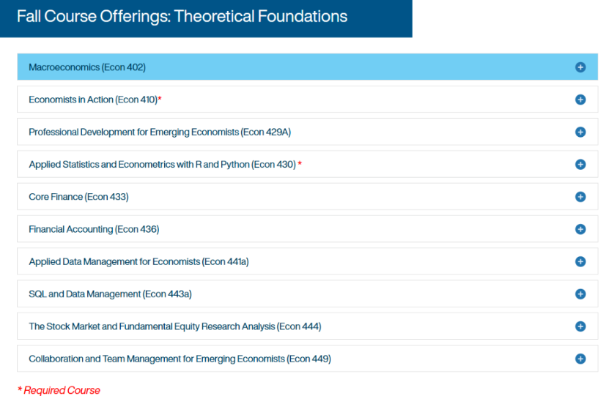Click the plus icon next to Core Finance
The height and width of the screenshot is (396, 603).
[580, 197]
